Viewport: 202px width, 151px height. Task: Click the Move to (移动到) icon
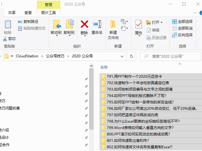pyautogui.click(x=57, y=24)
